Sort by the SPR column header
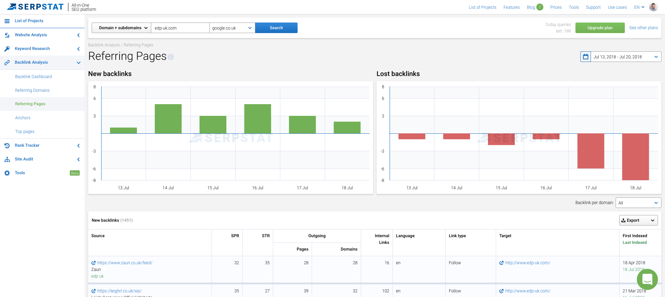The width and height of the screenshot is (665, 297). pyautogui.click(x=235, y=236)
